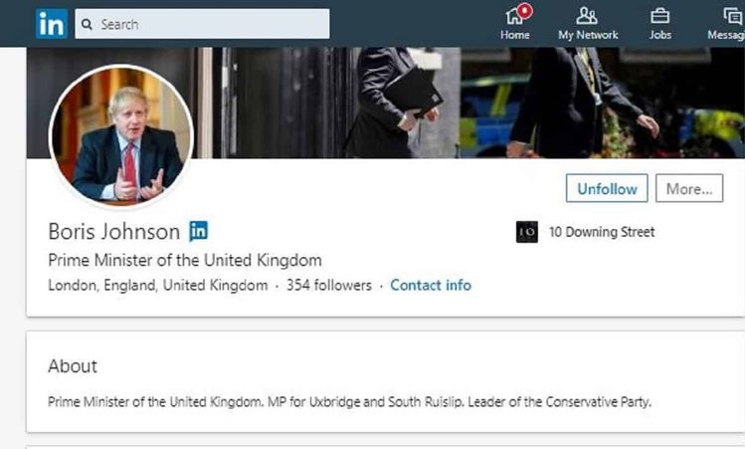Screen dimensions: 745x449
Task: Open the My Network people icon
Action: pos(587,16)
